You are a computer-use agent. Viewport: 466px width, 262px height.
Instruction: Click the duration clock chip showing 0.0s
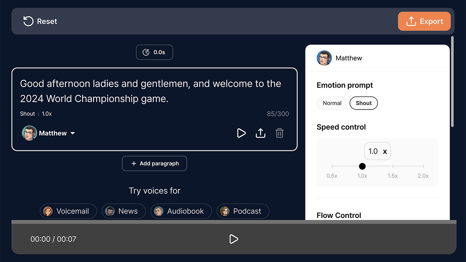(154, 52)
